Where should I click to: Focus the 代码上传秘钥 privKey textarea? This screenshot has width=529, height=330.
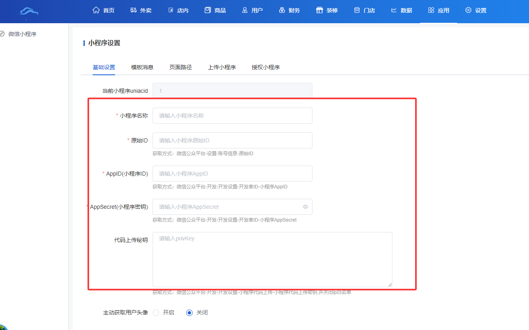point(272,260)
